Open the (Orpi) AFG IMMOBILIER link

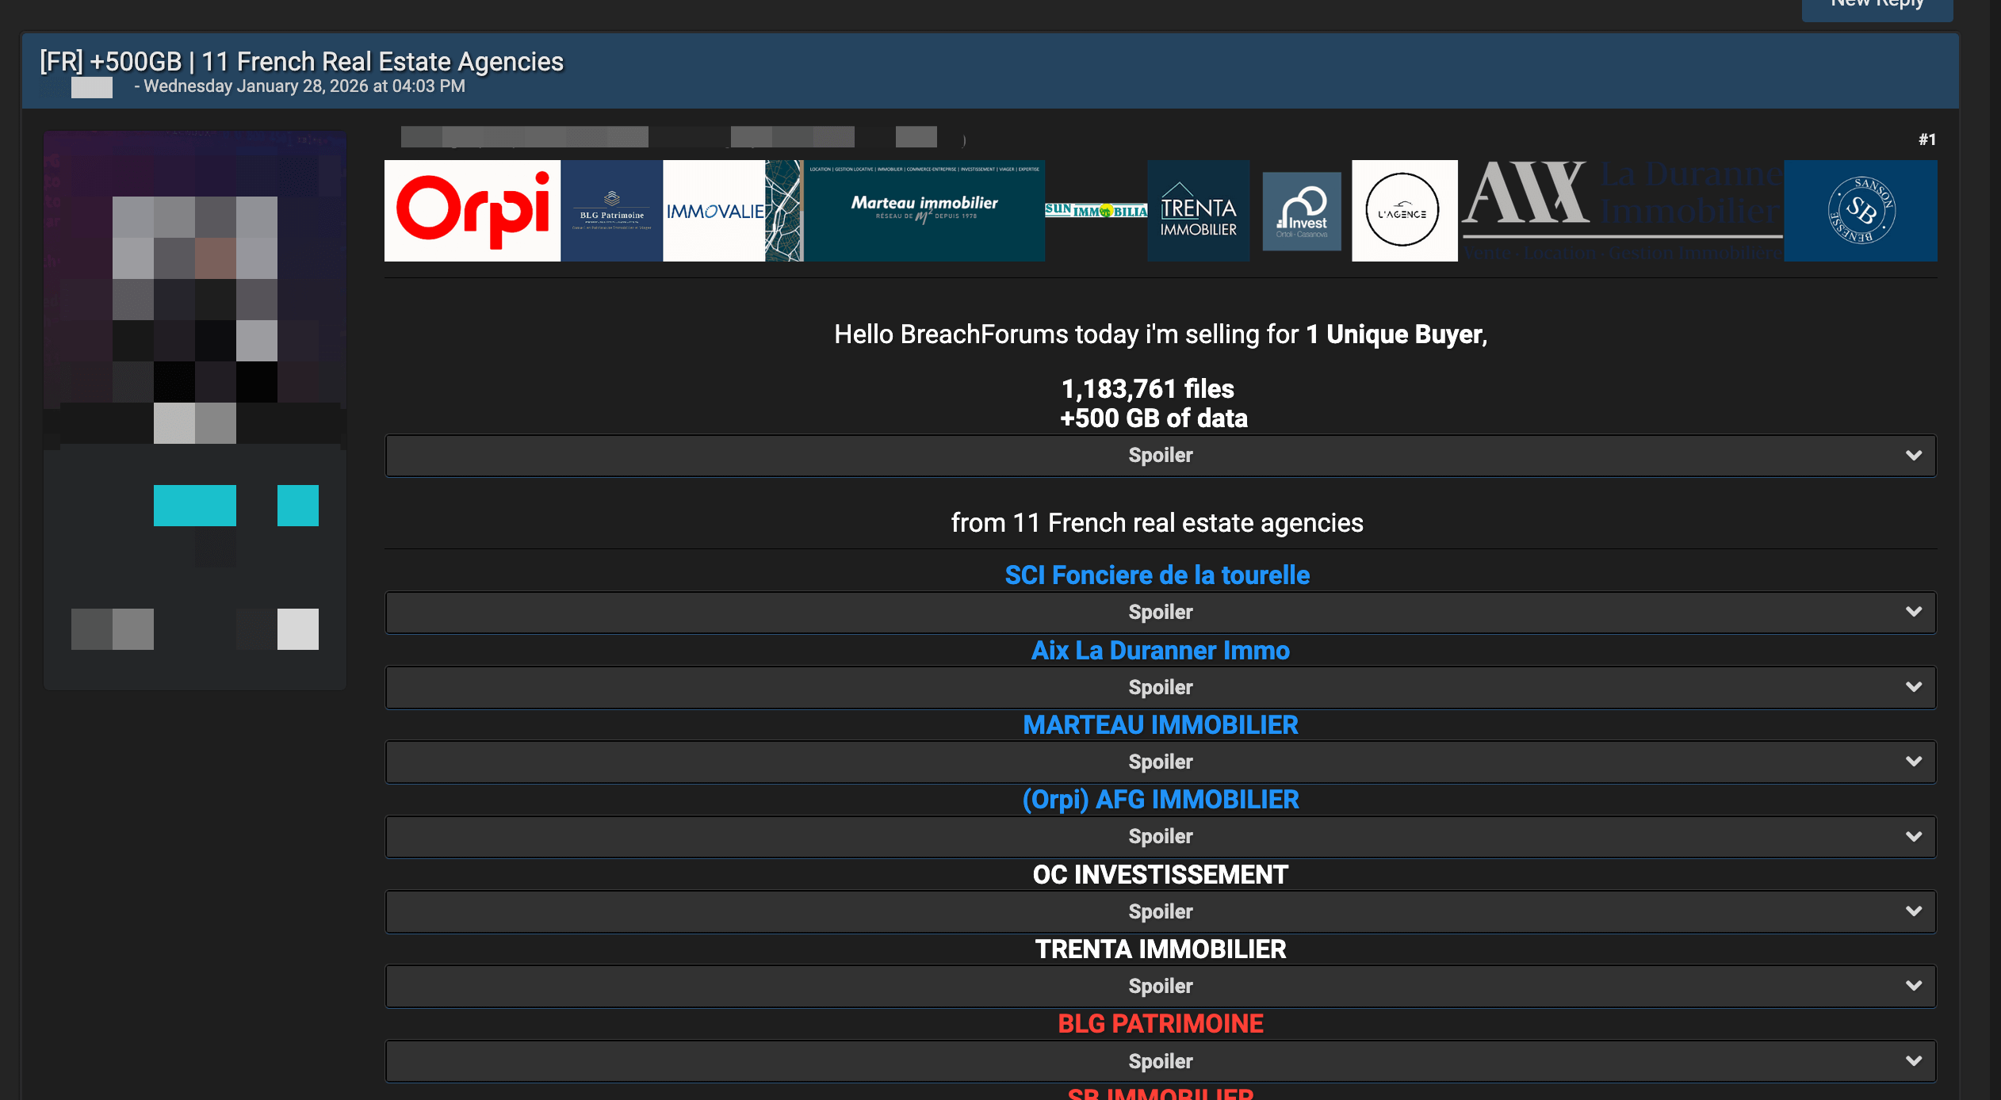(x=1160, y=800)
